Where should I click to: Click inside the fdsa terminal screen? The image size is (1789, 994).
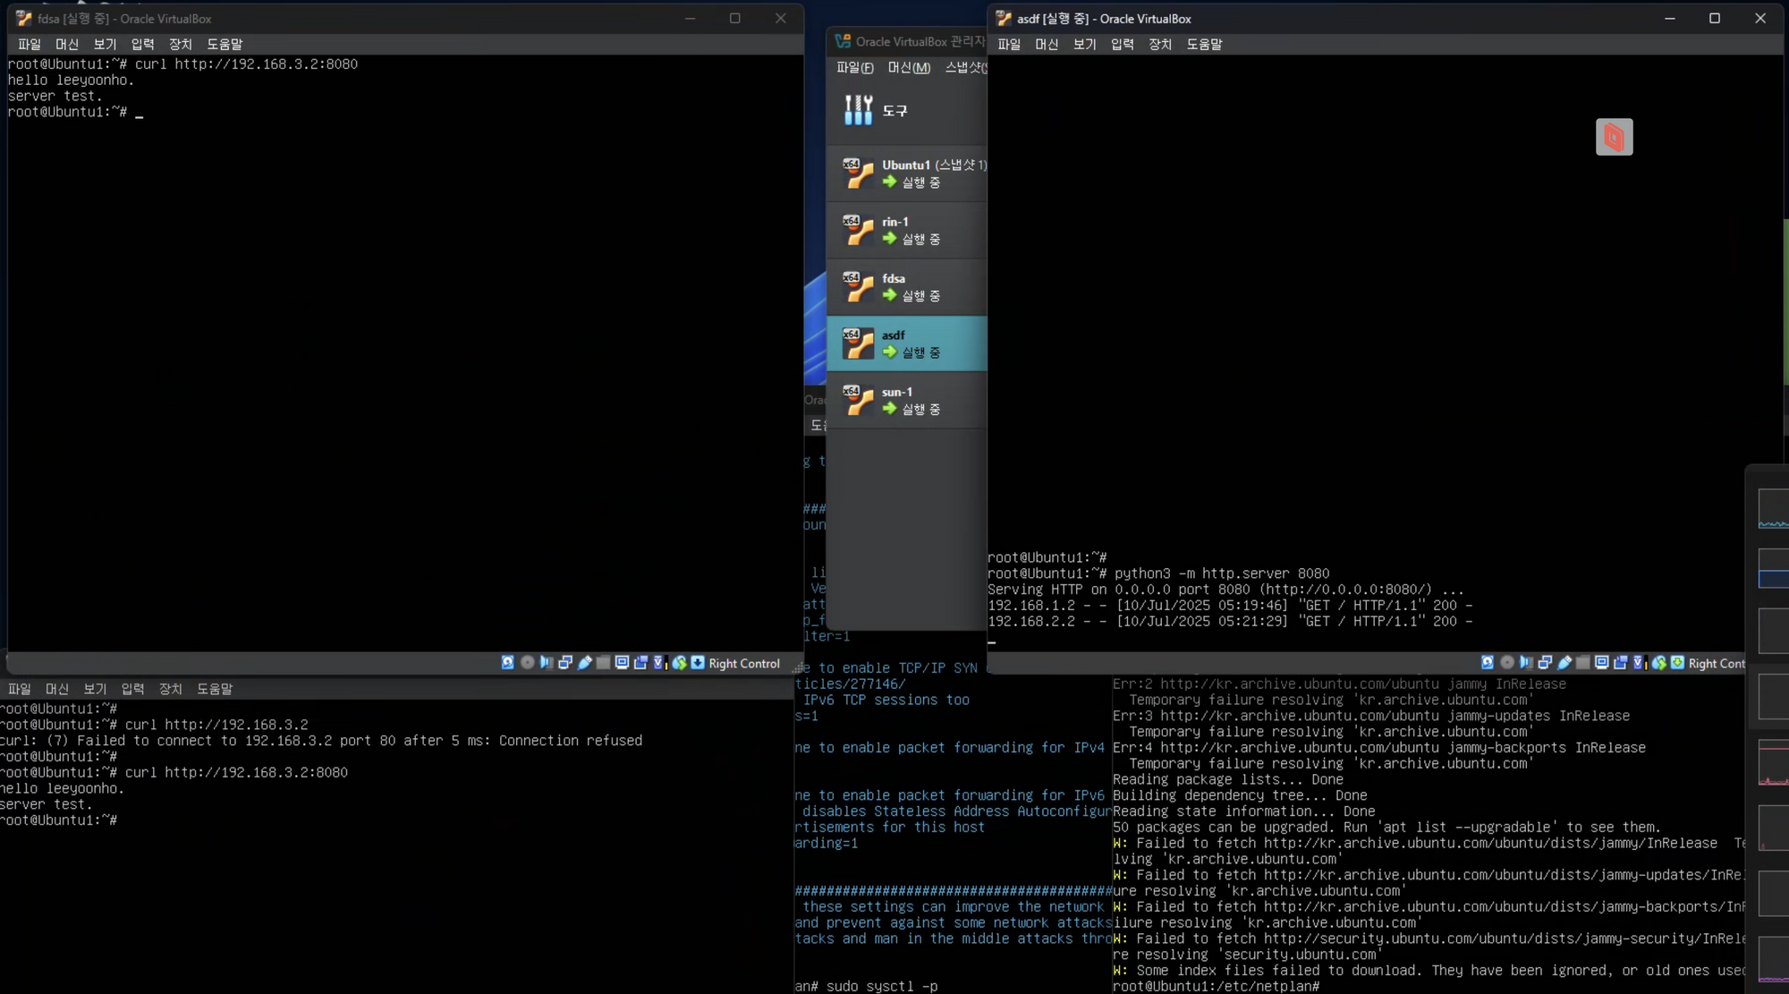click(403, 358)
